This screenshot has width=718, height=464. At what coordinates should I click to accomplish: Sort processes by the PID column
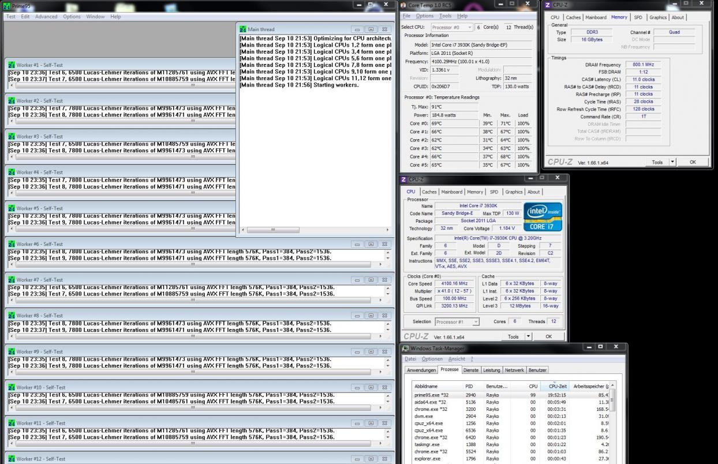[x=473, y=386]
